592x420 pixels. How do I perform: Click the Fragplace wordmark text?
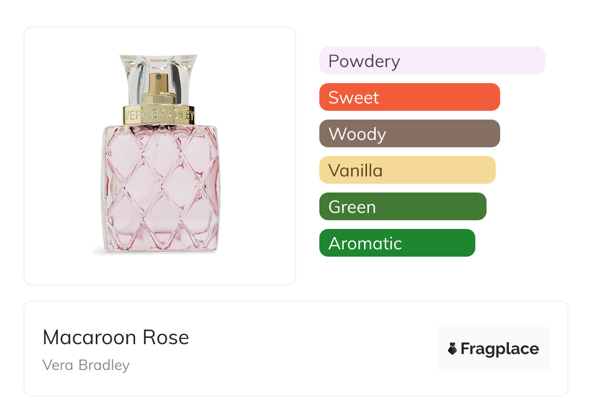(500, 349)
